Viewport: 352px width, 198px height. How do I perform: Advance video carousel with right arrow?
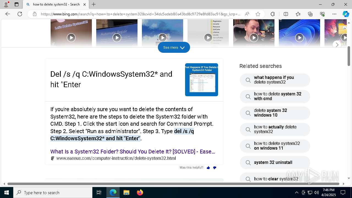[x=337, y=45]
